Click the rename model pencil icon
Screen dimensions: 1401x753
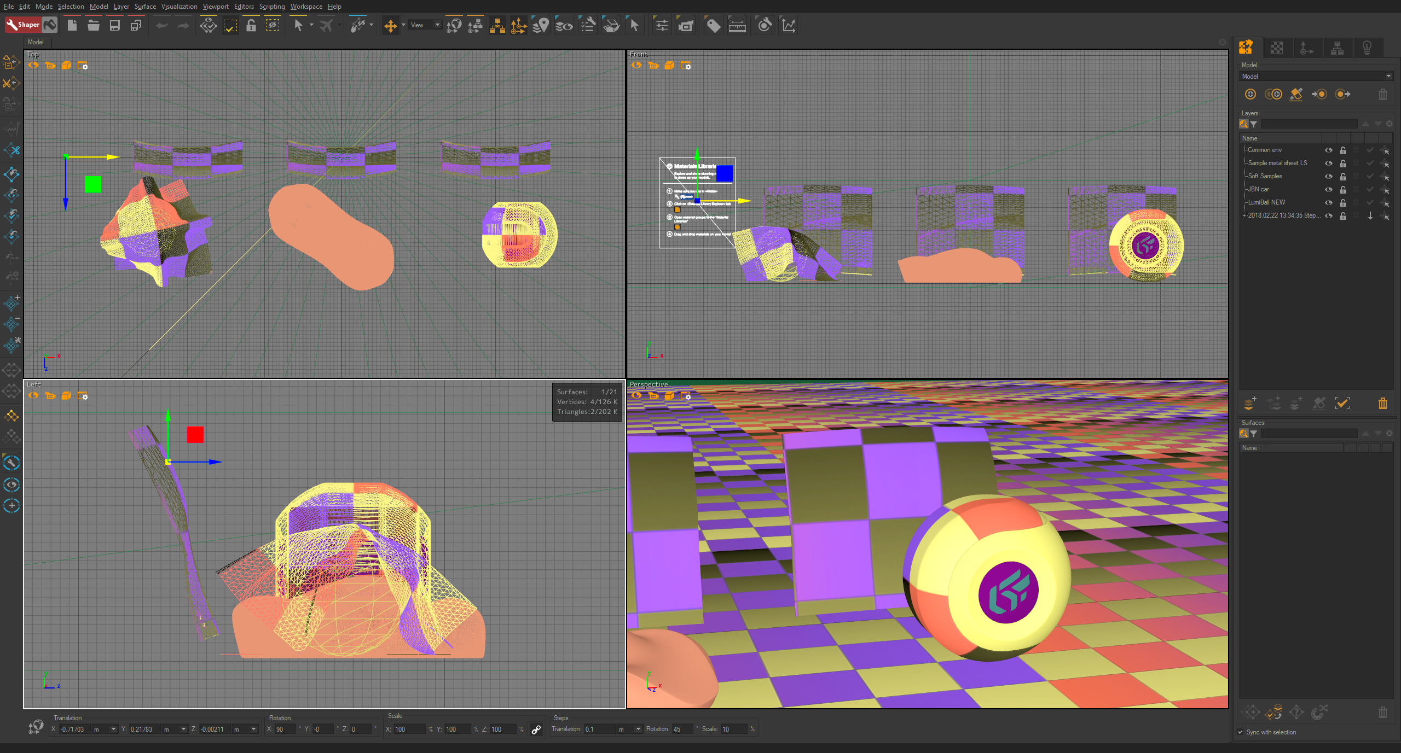click(1296, 94)
